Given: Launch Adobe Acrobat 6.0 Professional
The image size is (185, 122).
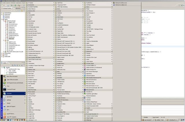Looking at the screenshot, I should (95, 67).
